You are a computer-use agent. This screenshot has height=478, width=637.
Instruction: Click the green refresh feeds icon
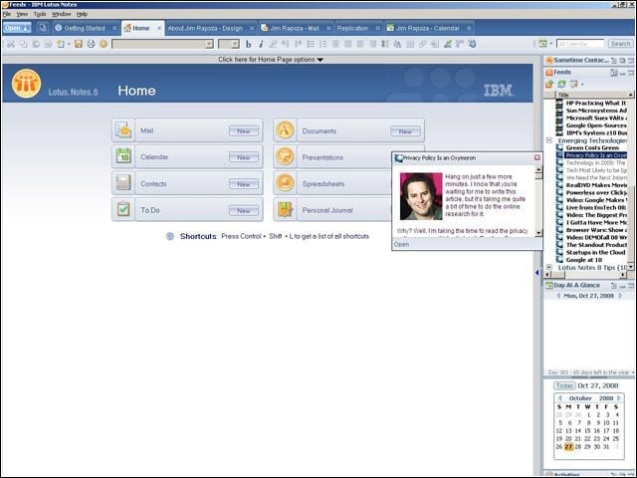(x=561, y=84)
